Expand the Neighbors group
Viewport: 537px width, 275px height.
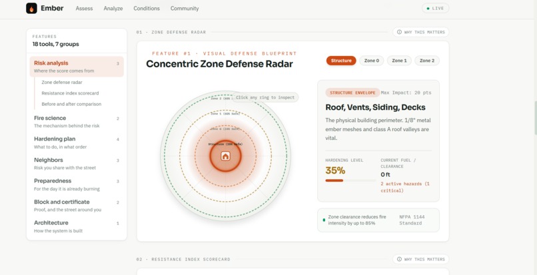[77, 164]
